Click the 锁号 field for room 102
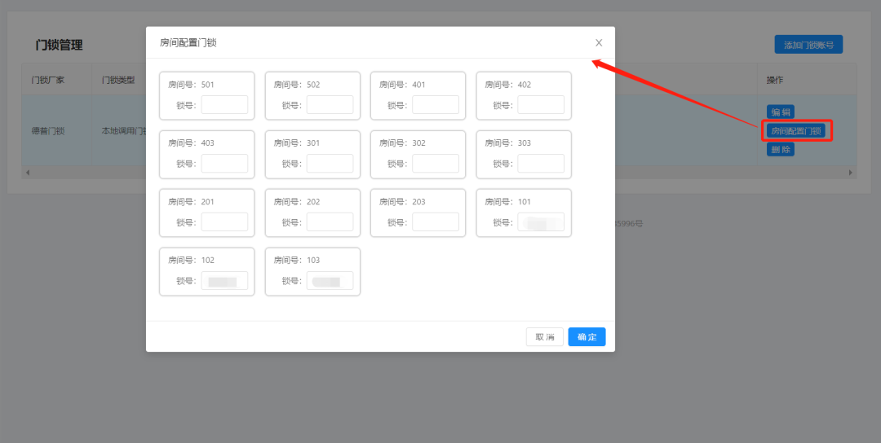 click(x=224, y=280)
